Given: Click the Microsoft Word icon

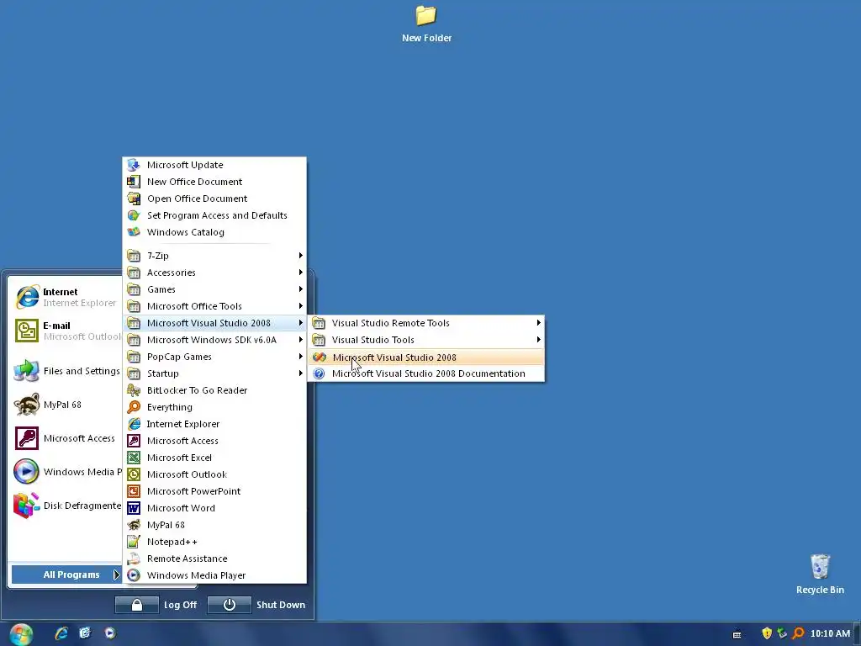Looking at the screenshot, I should point(134,508).
